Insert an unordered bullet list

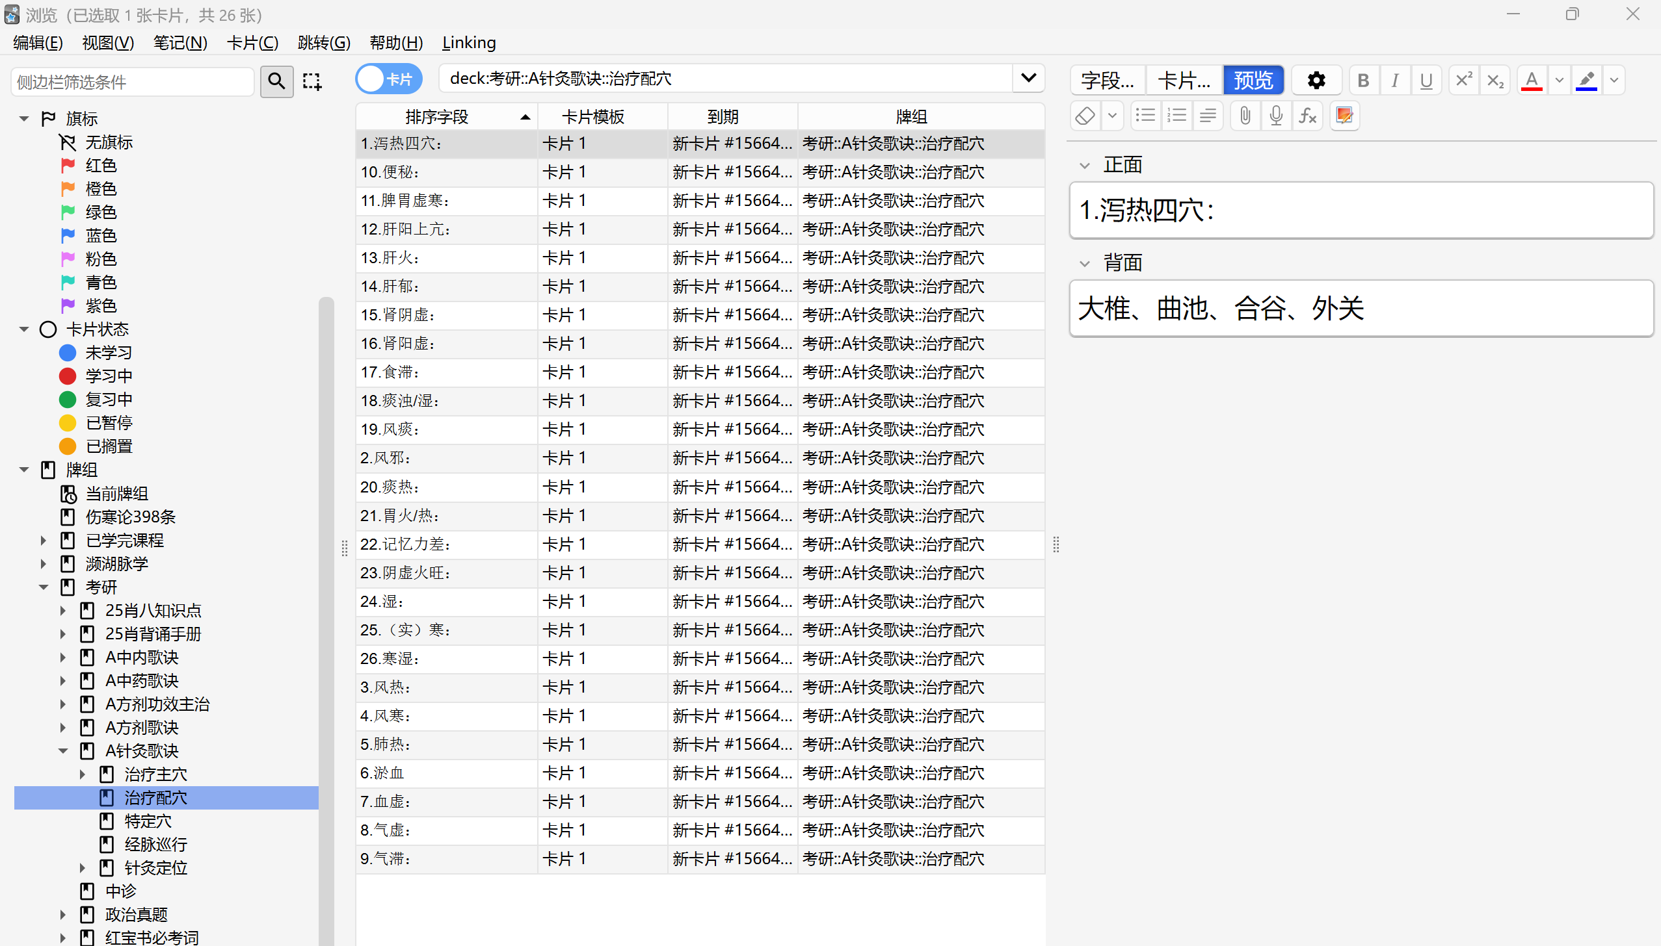click(1145, 116)
